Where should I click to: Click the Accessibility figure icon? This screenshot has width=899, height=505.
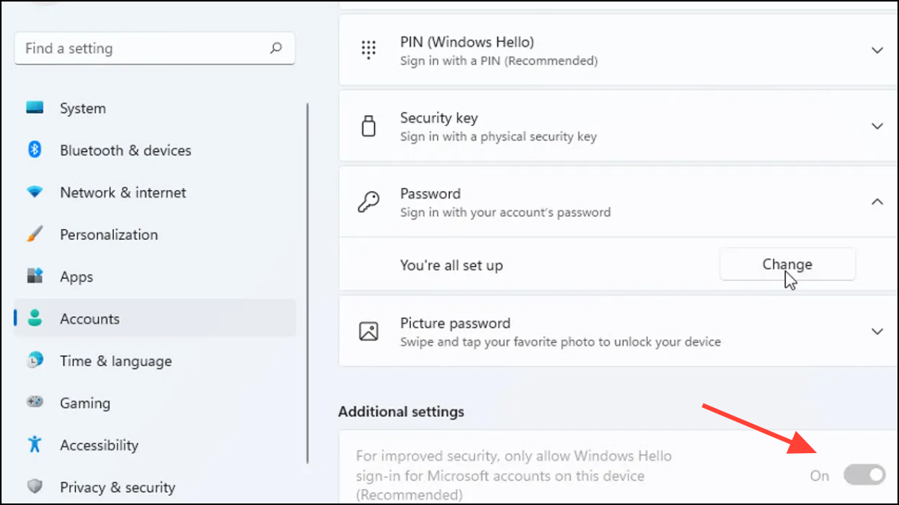pos(34,445)
